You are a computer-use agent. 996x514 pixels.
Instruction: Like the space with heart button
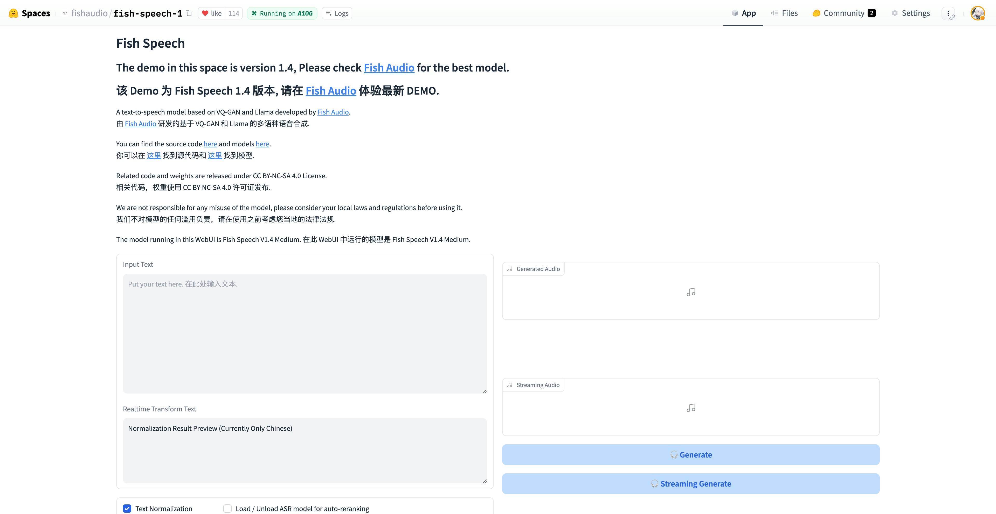(212, 13)
